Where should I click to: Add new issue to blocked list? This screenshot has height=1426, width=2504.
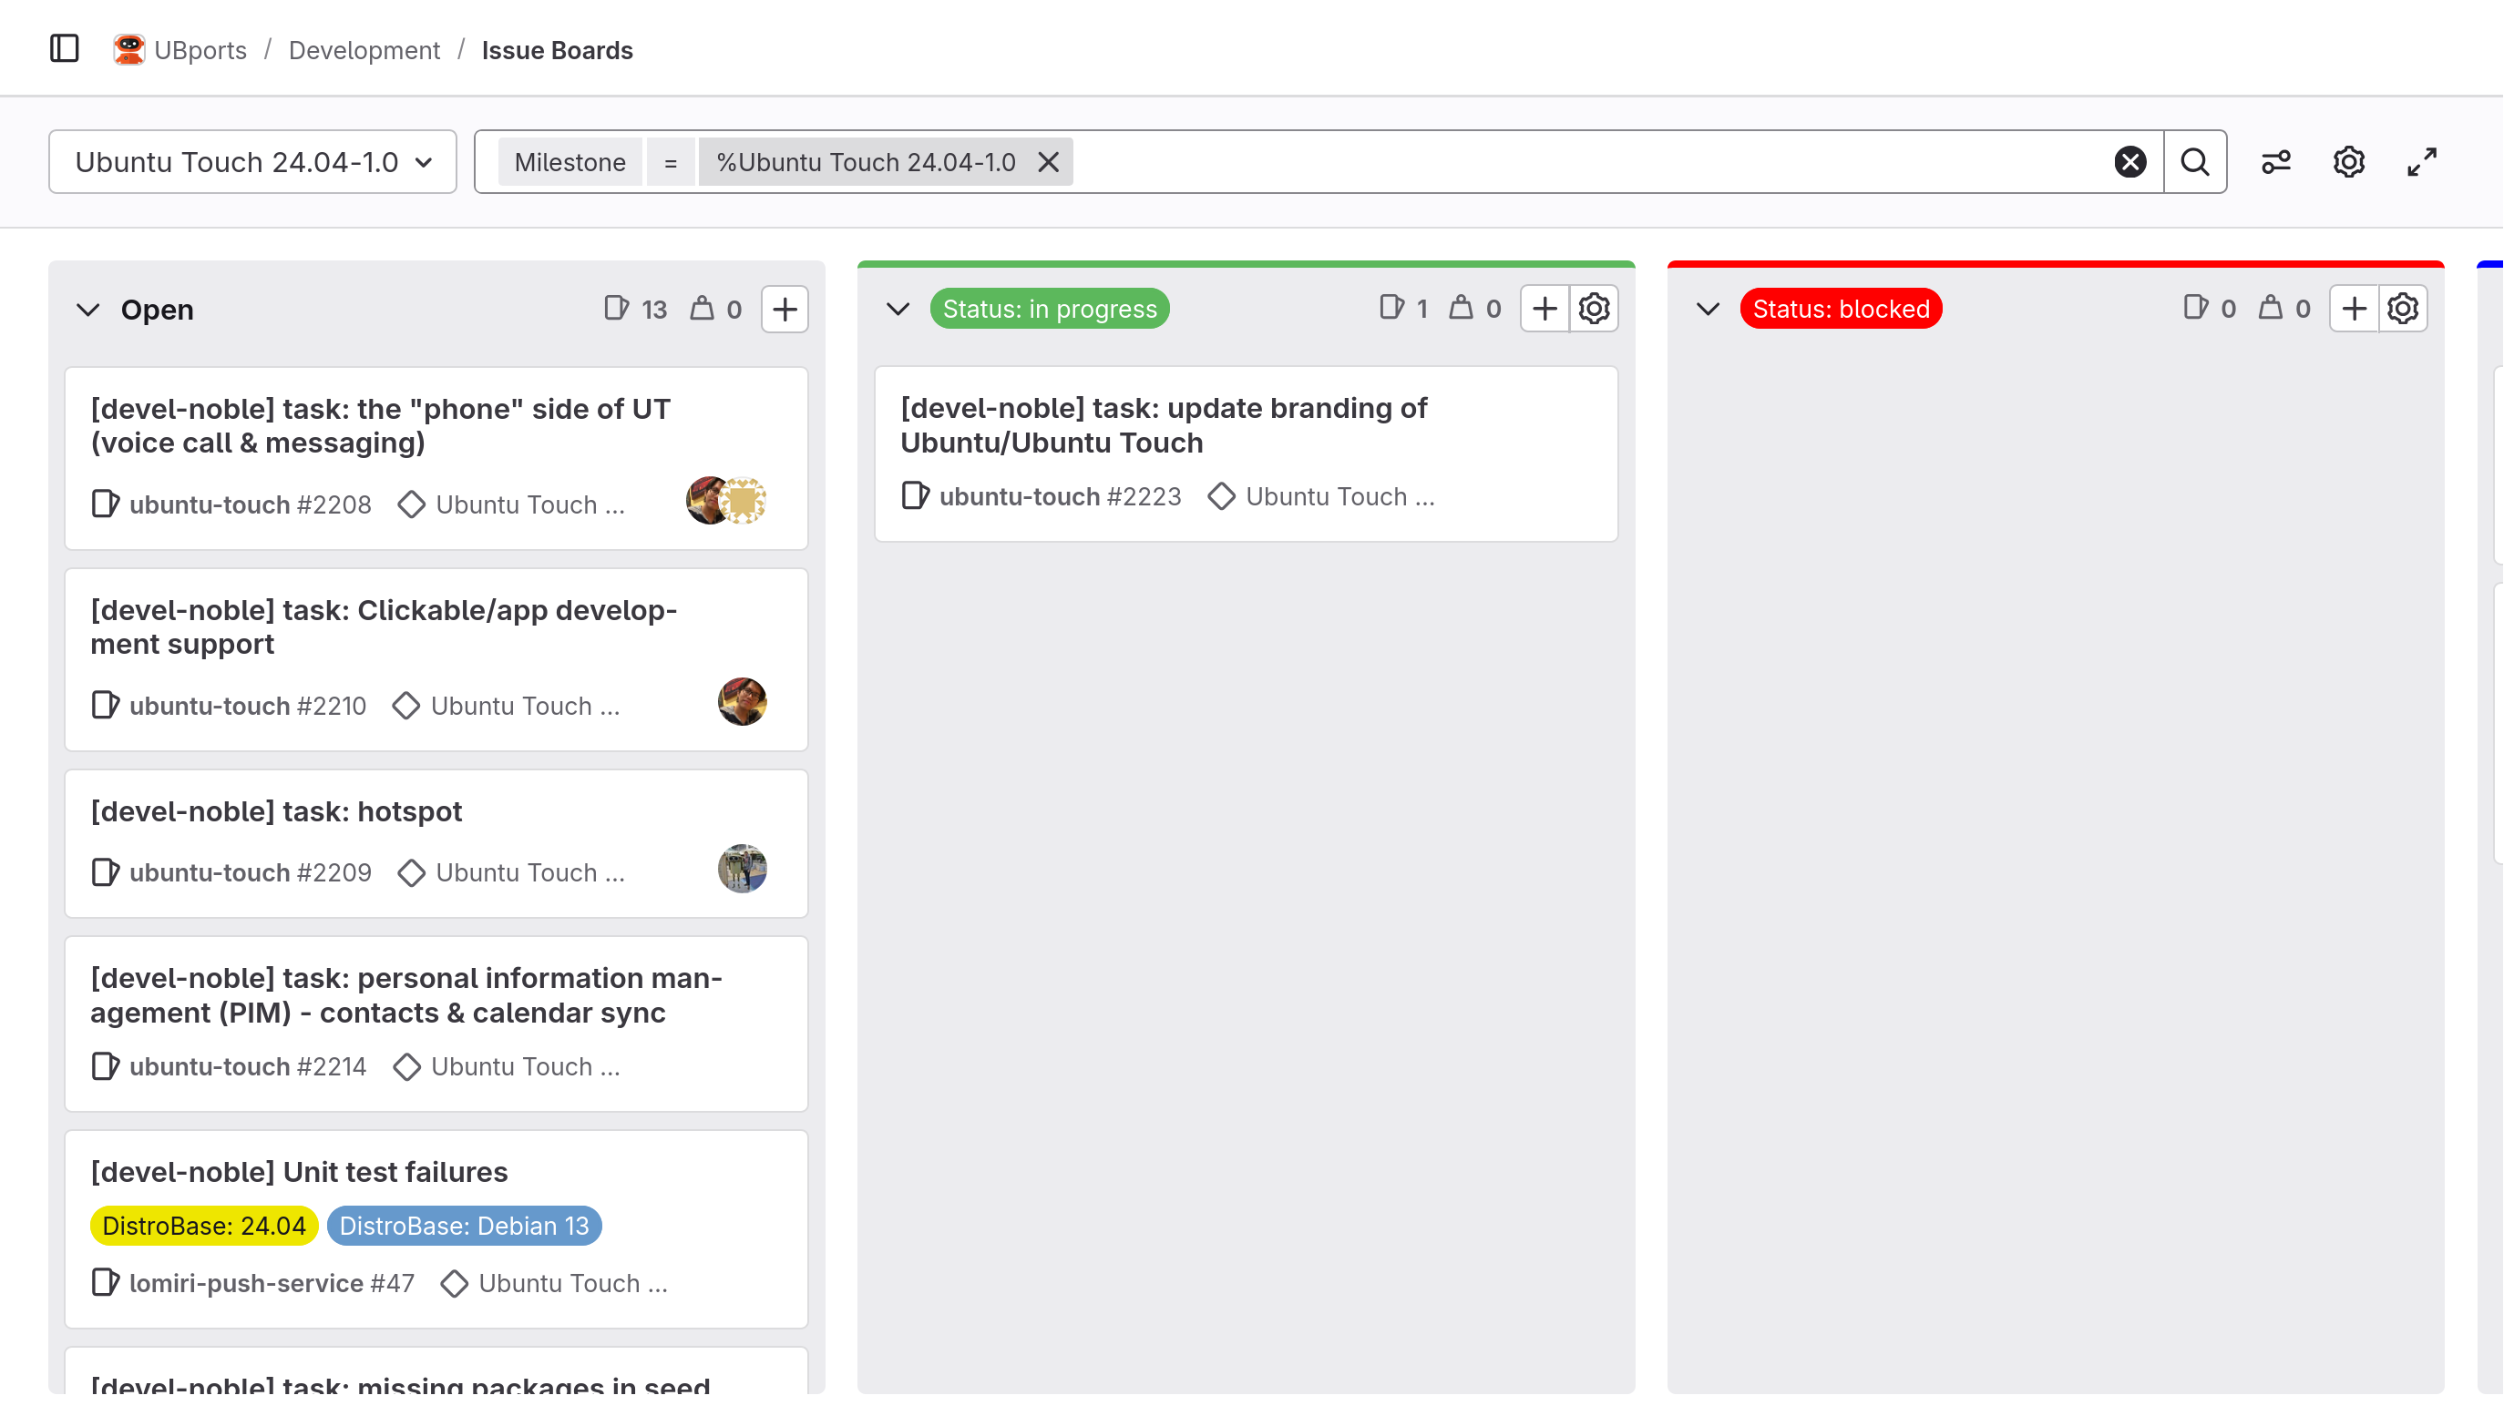click(2353, 309)
